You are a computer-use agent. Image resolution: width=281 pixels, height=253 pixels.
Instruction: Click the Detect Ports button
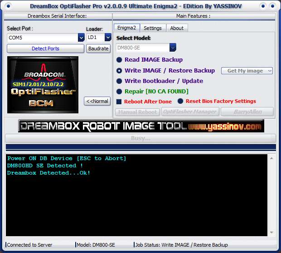tap(45, 49)
